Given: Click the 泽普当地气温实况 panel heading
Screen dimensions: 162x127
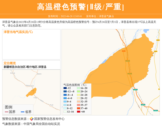Looking at the screenshot, I should tap(18, 32).
